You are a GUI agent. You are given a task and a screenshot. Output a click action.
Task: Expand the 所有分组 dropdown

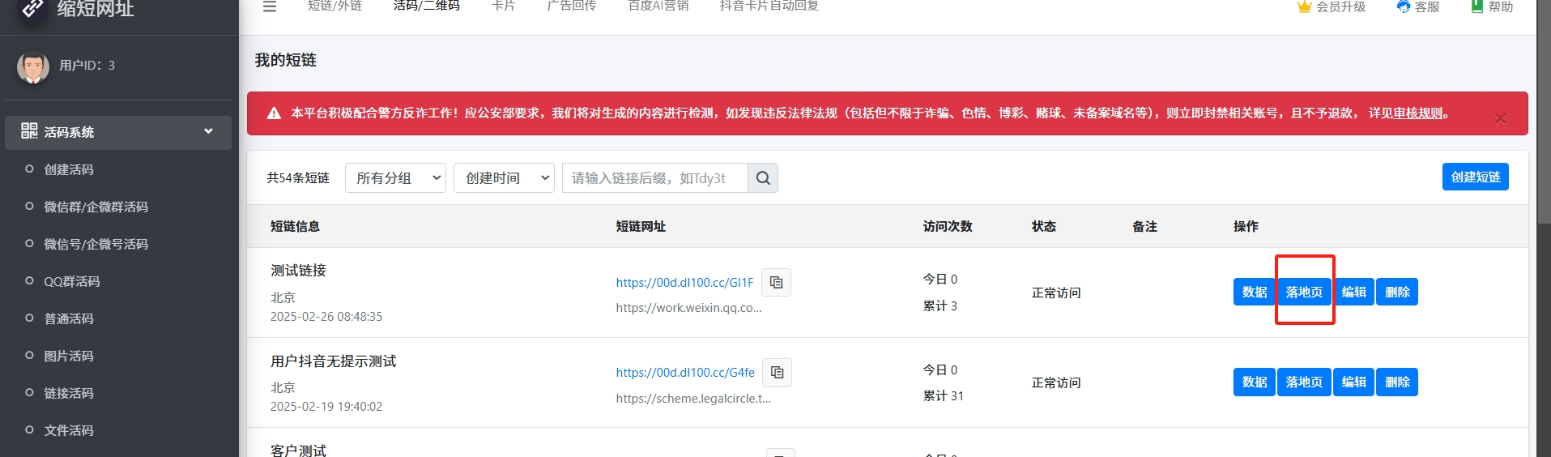point(395,178)
